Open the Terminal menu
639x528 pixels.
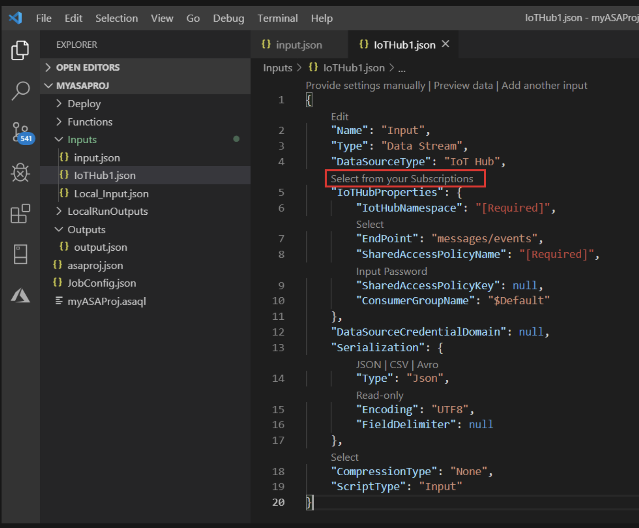[x=277, y=18]
